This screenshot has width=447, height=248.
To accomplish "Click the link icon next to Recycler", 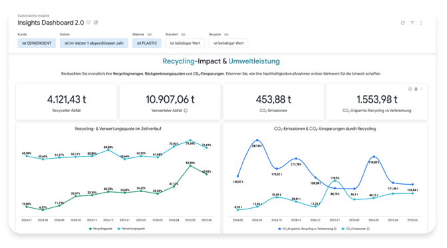I will 226,35.
